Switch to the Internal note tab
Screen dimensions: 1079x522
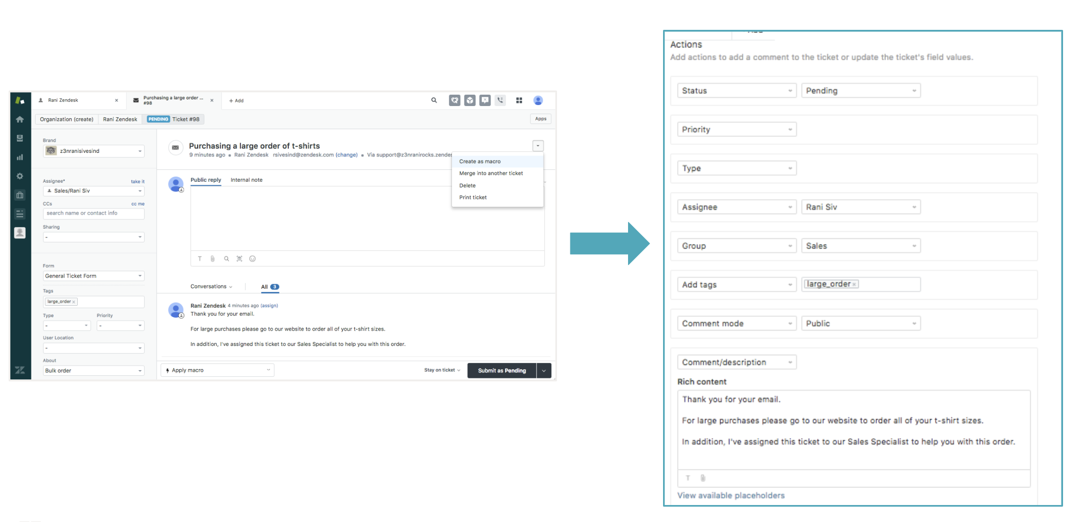tap(246, 180)
